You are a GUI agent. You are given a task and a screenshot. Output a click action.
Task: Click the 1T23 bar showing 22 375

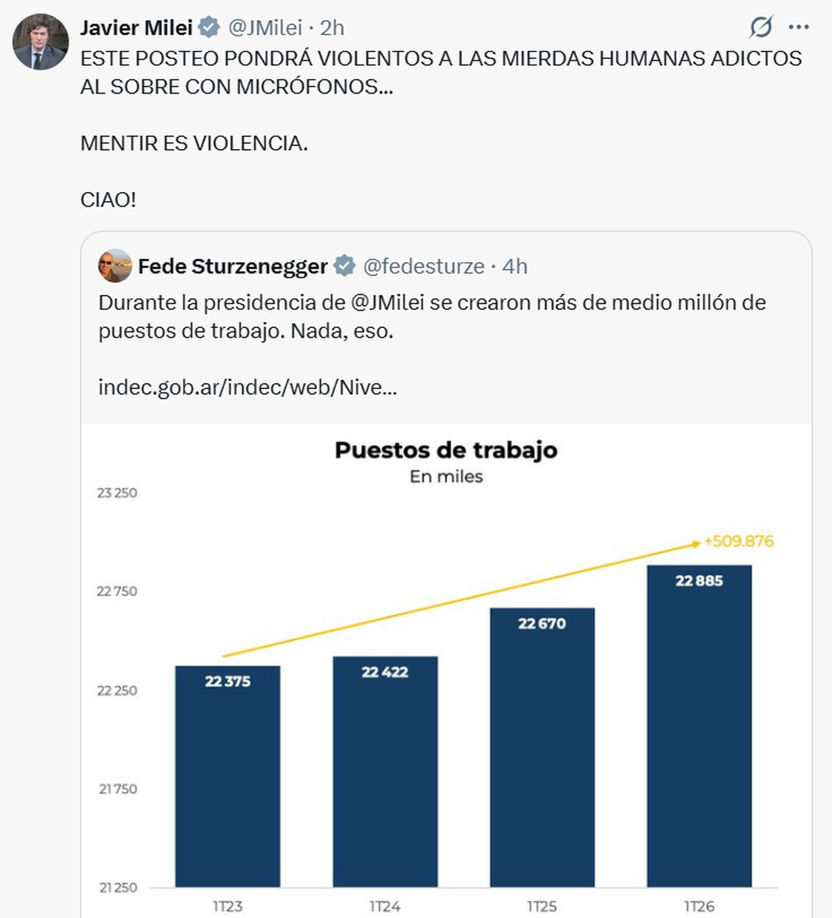tap(227, 777)
